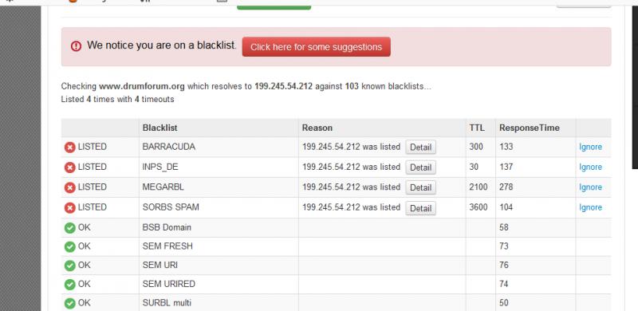638x311 pixels.
Task: Open Detail for the BARRACUDA listing
Action: pos(420,148)
